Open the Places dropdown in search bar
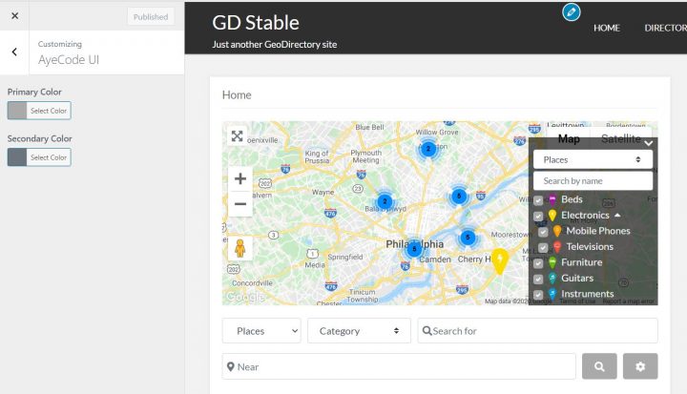 coord(261,331)
